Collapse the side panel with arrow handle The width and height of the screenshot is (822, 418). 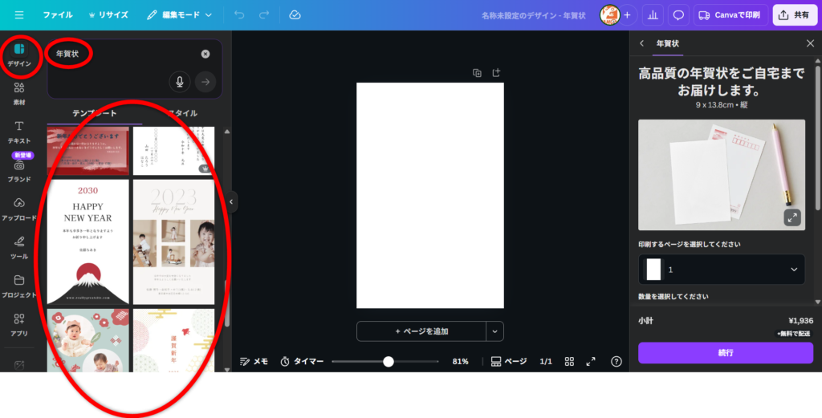[x=231, y=202]
